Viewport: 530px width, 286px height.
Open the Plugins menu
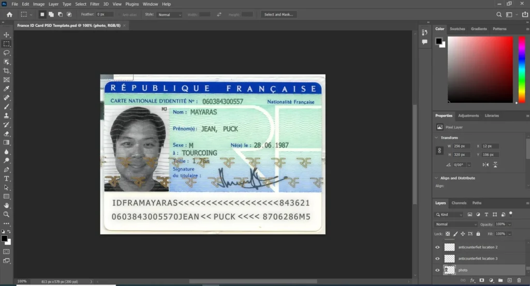(132, 4)
